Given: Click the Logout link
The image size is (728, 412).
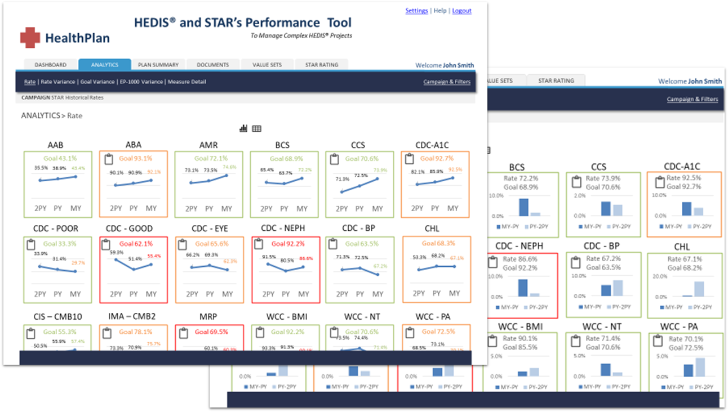Looking at the screenshot, I should [x=461, y=11].
